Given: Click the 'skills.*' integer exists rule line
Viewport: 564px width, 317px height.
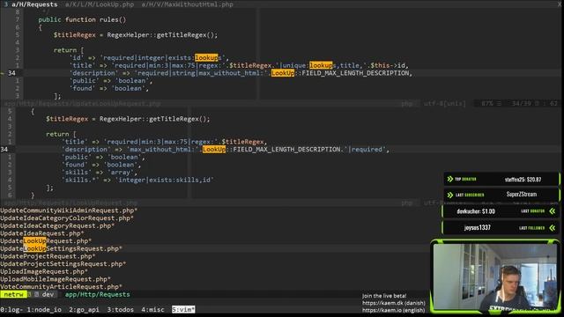Looking at the screenshot, I should tap(137, 180).
